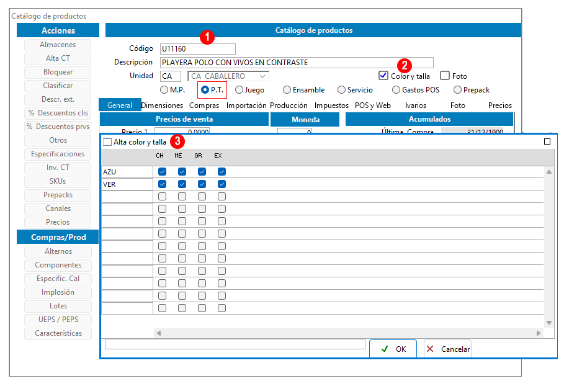
Task: Click the Almacenes action button
Action: point(58,45)
